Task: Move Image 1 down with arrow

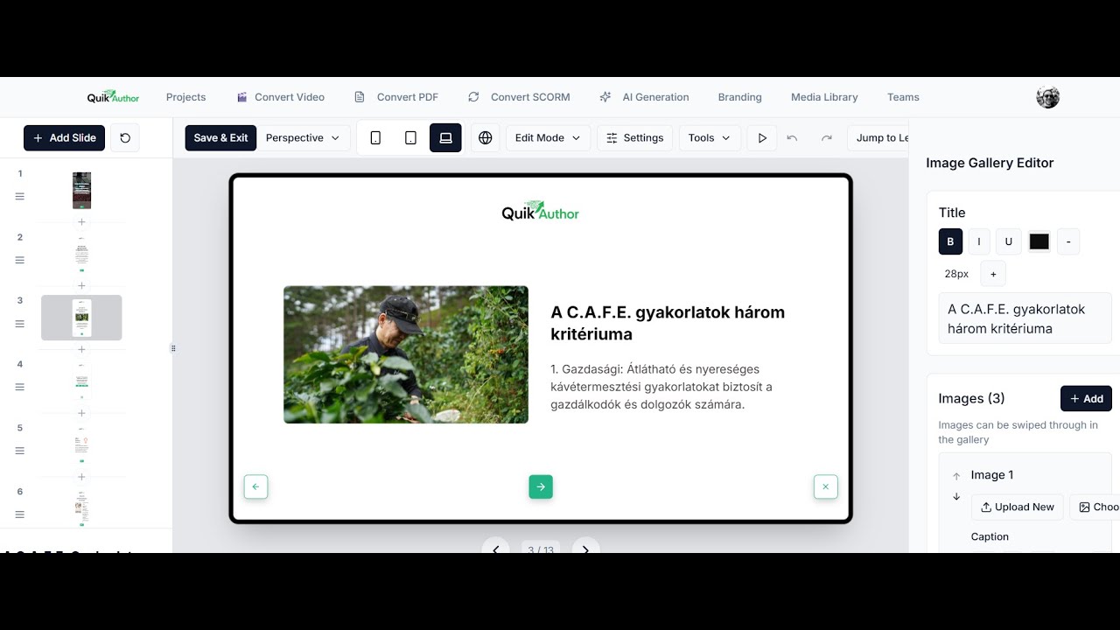Action: click(x=956, y=497)
